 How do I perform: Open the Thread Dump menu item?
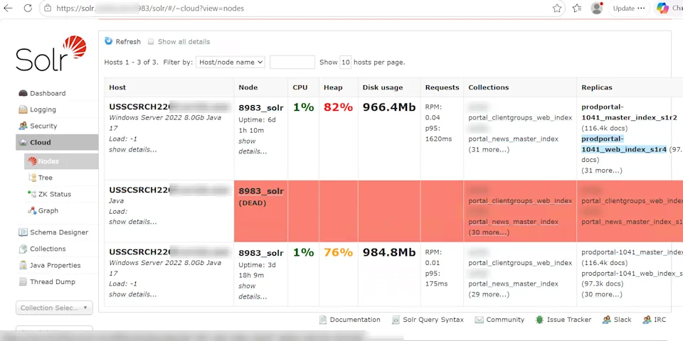click(53, 282)
